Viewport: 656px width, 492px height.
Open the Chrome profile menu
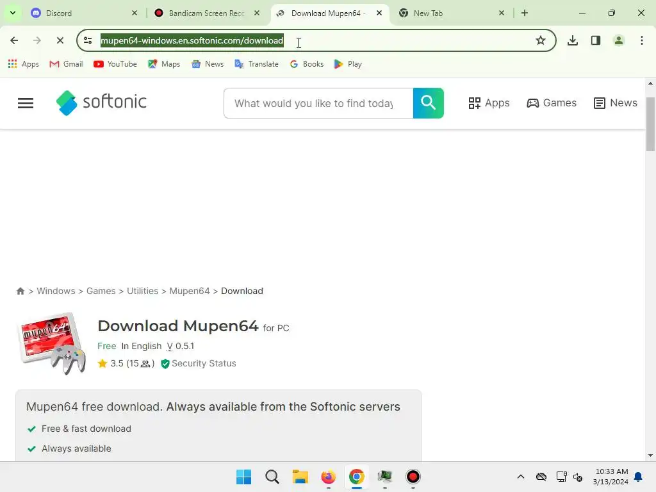coord(619,40)
